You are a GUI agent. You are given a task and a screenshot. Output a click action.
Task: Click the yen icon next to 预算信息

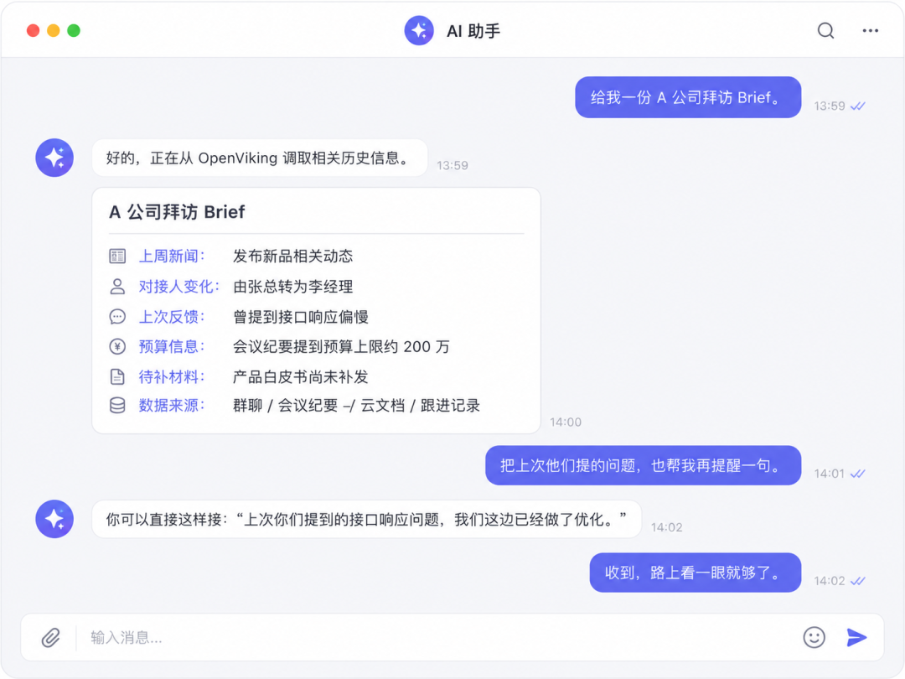click(117, 346)
